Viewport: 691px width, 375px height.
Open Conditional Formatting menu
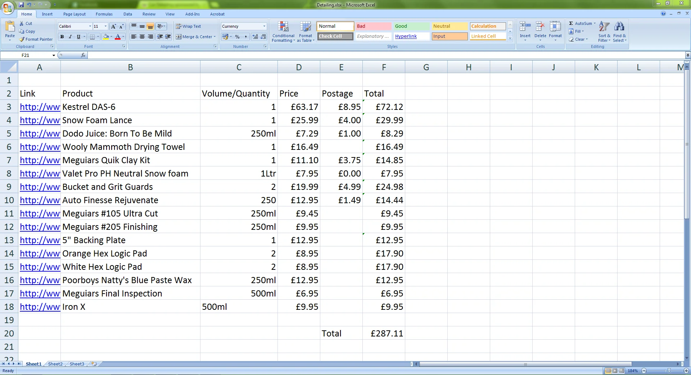click(283, 32)
